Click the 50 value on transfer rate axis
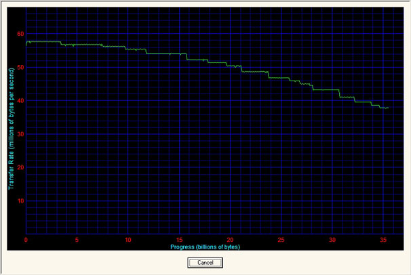 click(20, 67)
